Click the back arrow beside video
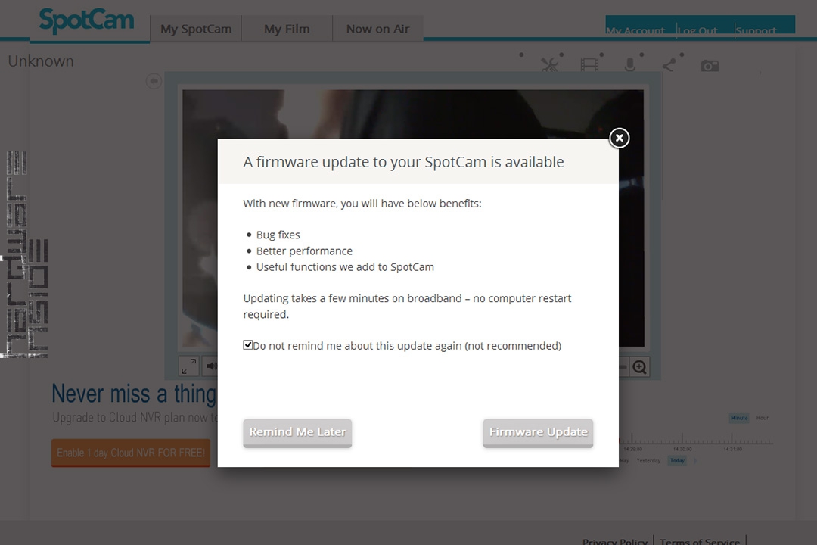The width and height of the screenshot is (817, 545). [154, 81]
